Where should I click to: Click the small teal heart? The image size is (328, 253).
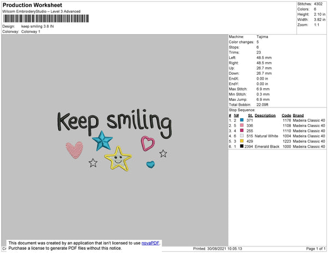[x=151, y=165]
